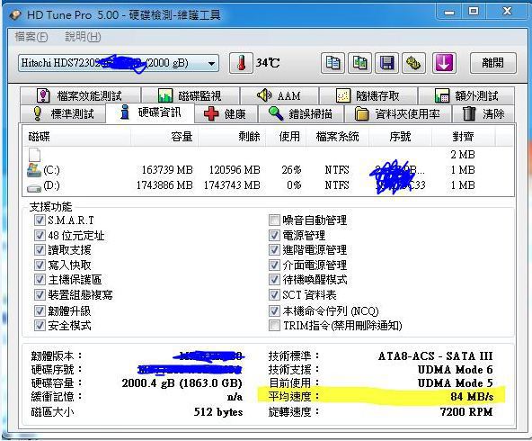Click the 1743743 MB remaining cell

point(232,185)
